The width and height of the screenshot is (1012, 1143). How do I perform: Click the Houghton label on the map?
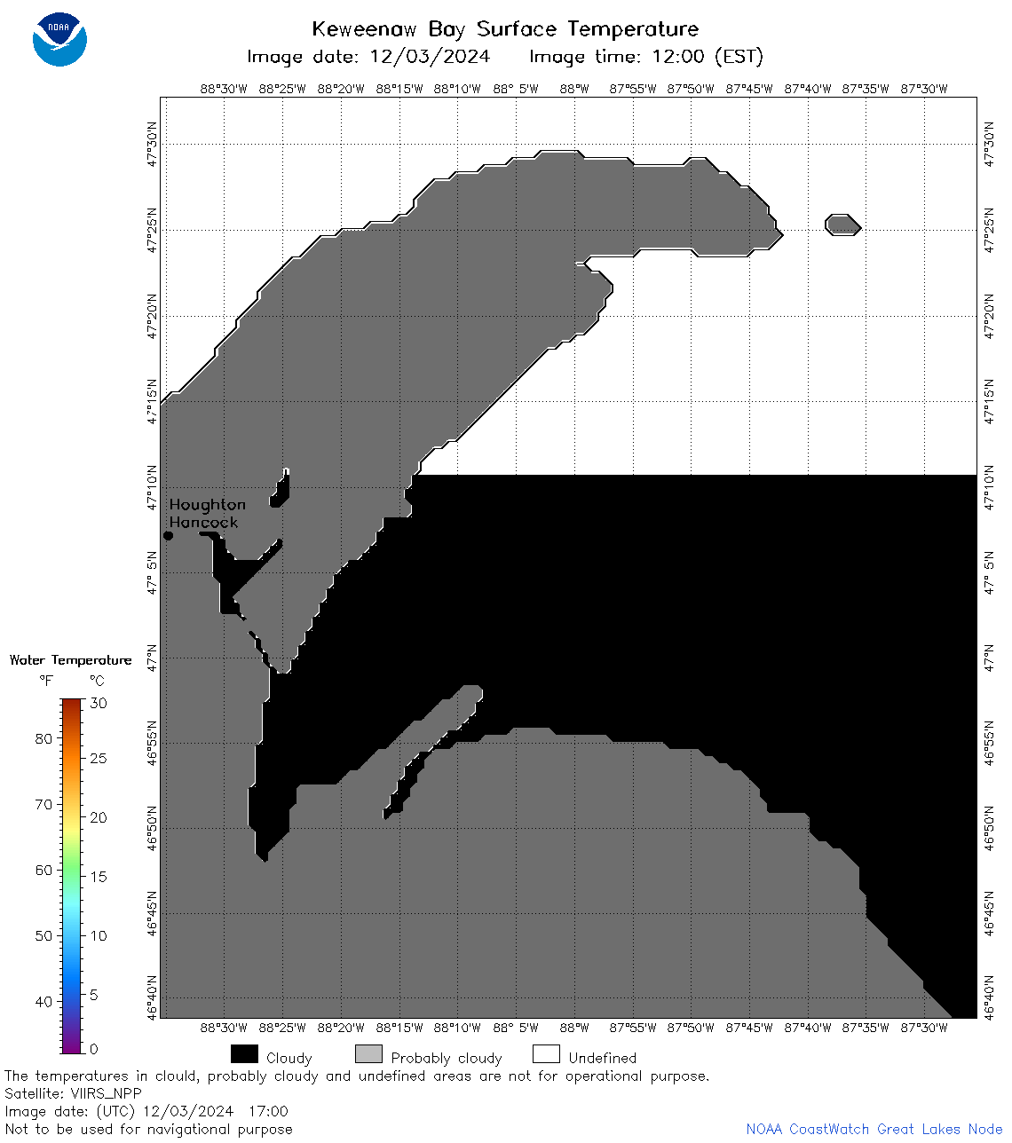(208, 505)
